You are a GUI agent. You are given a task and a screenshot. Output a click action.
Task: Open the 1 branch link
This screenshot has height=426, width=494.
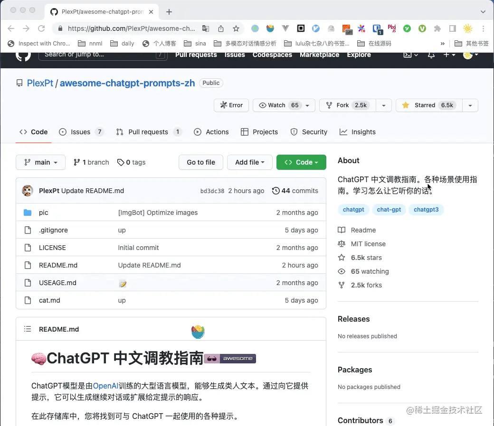coord(91,162)
